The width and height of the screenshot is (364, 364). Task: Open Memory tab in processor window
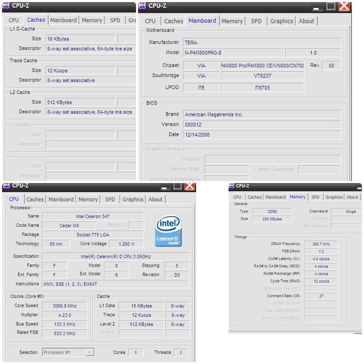[x=88, y=200]
